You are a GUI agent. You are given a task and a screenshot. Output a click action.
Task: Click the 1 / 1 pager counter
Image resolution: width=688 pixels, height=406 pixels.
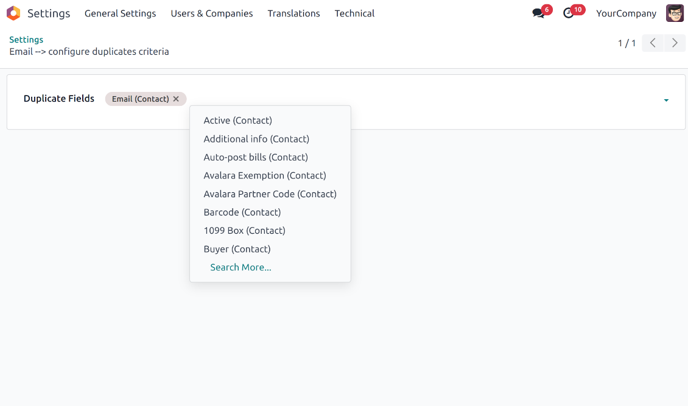pyautogui.click(x=627, y=43)
